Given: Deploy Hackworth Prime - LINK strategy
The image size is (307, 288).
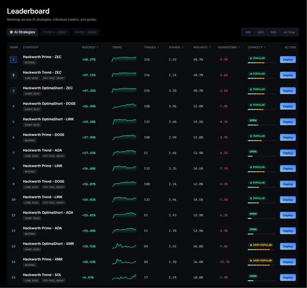Looking at the screenshot, I should point(288,168).
